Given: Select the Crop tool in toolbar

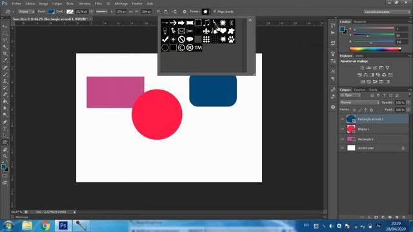Looking at the screenshot, I should pyautogui.click(x=5, y=53).
